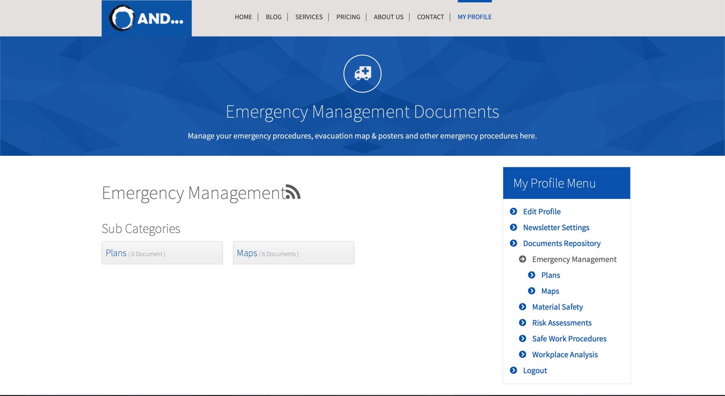Click the My Profile Menu header

coord(567,183)
